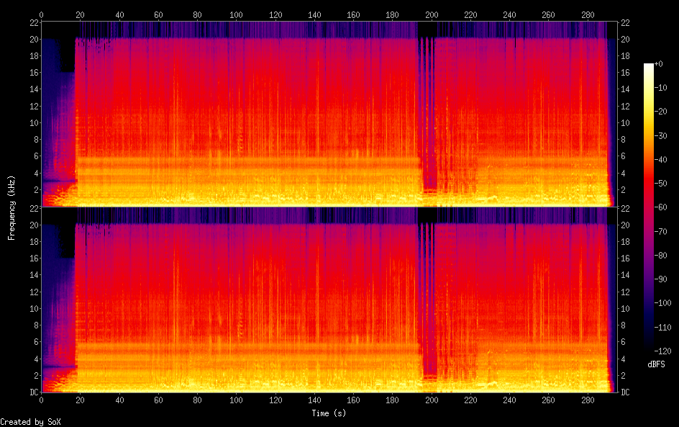Click the "Frequency (kHz)" axis label
The image size is (679, 427).
12,207
